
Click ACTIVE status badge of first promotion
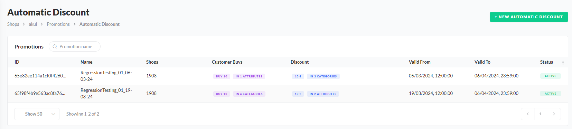pyautogui.click(x=551, y=76)
